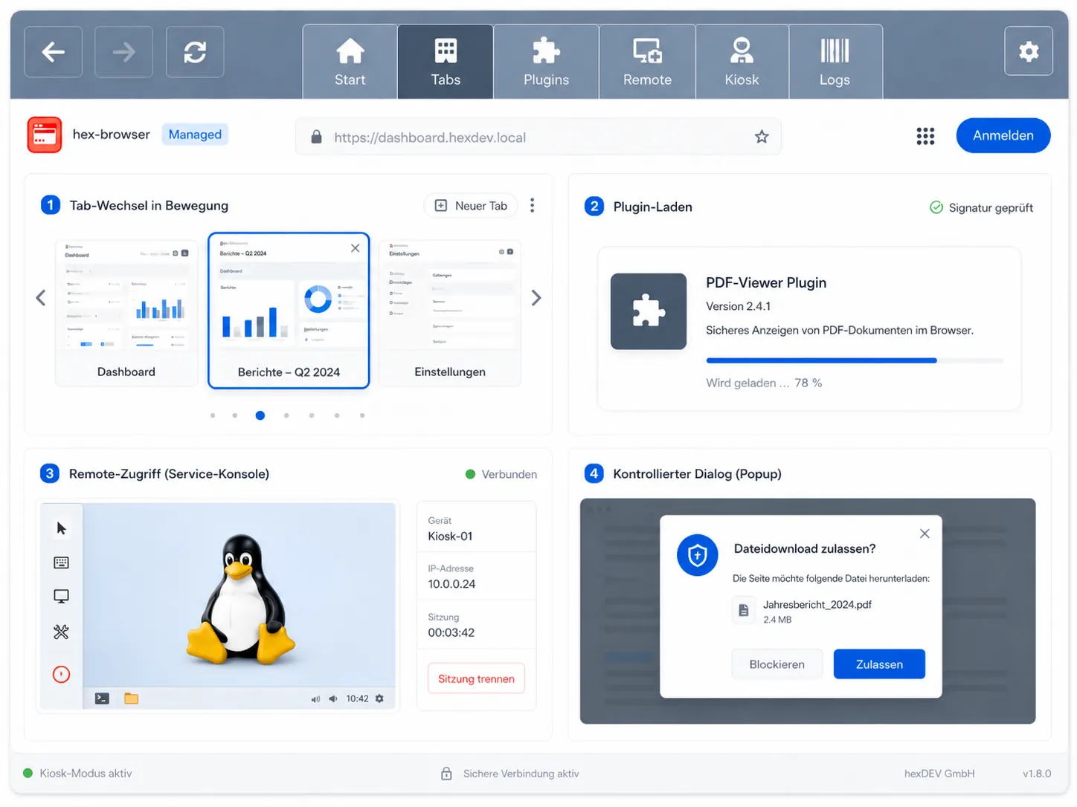
Task: Click the red power icon in console
Action: tap(61, 674)
